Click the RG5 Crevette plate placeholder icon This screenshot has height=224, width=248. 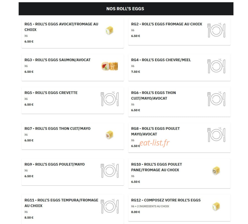coord(110,99)
